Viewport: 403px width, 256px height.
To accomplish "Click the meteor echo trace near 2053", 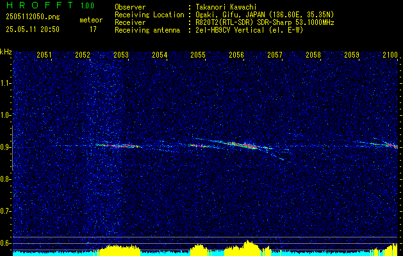I will point(119,145).
